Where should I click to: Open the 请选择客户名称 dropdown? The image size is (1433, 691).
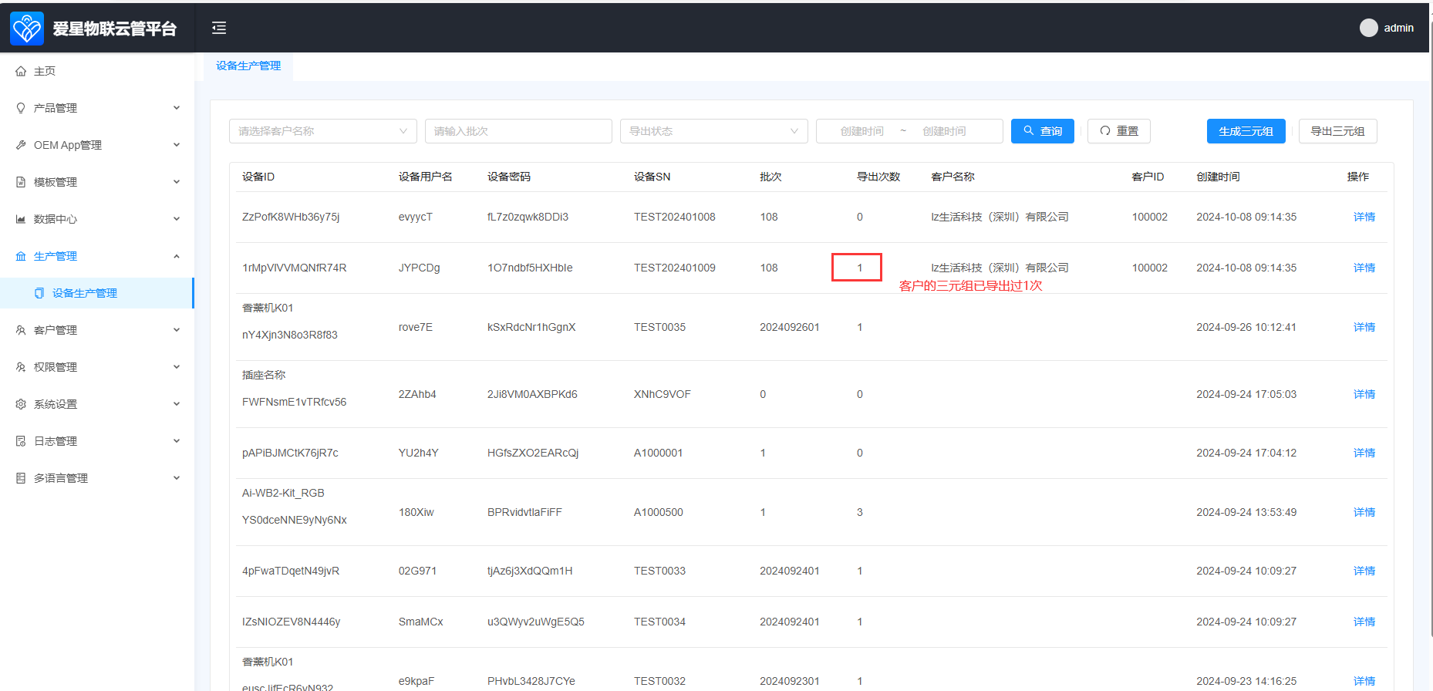pyautogui.click(x=322, y=131)
